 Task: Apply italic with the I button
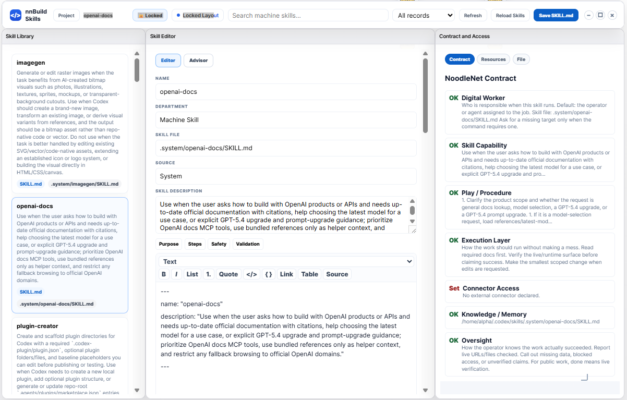(177, 274)
